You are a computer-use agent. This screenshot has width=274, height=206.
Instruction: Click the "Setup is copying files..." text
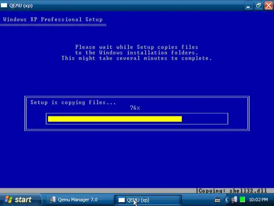pyautogui.click(x=73, y=102)
